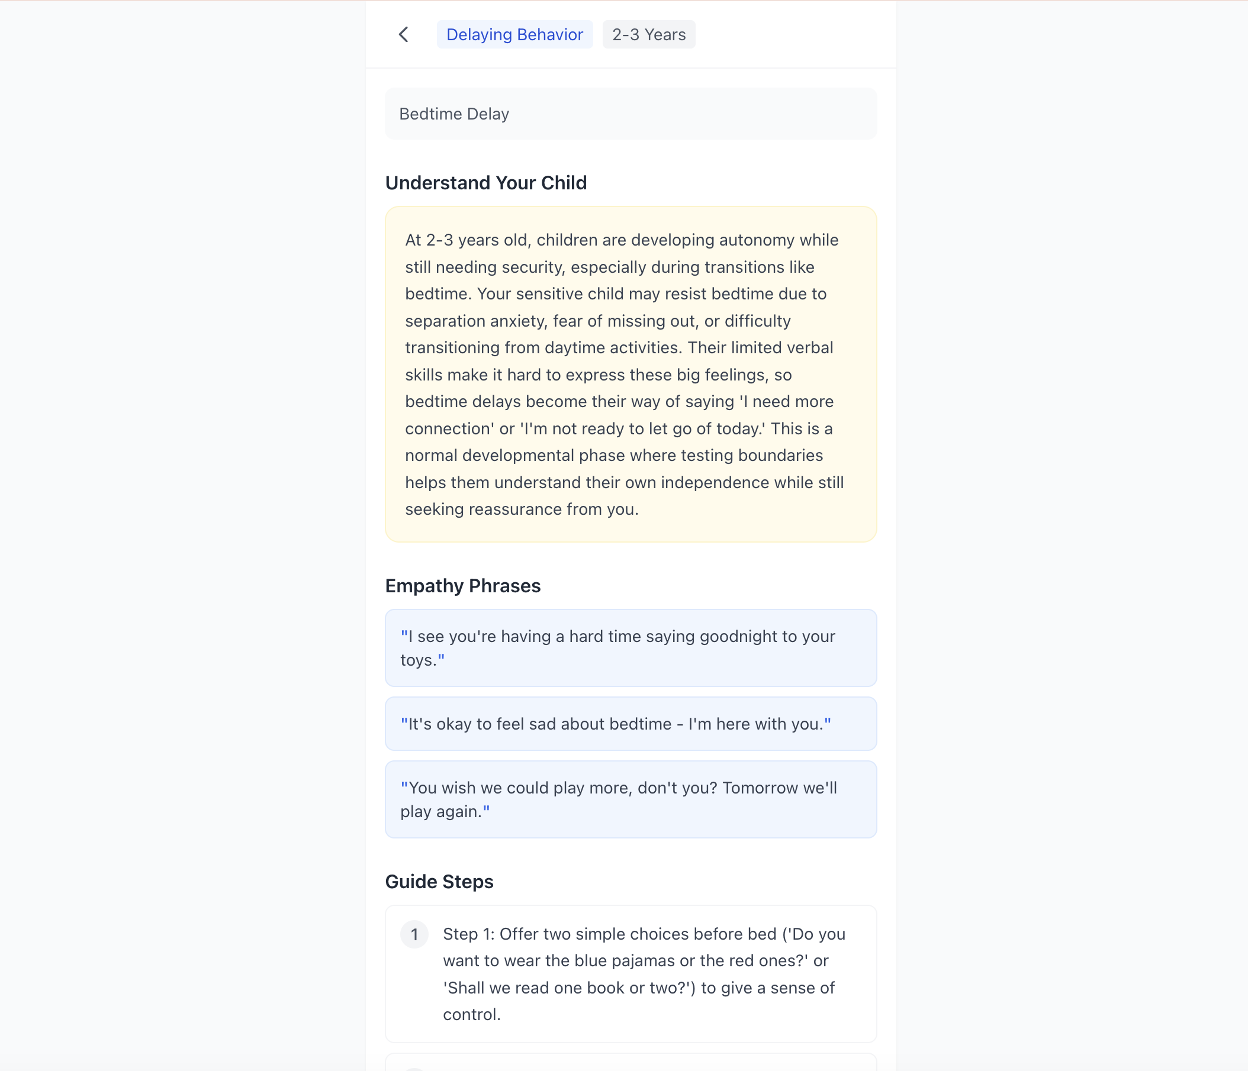Click the "Empathy Phrases" section heading
The height and width of the screenshot is (1071, 1248).
[462, 585]
